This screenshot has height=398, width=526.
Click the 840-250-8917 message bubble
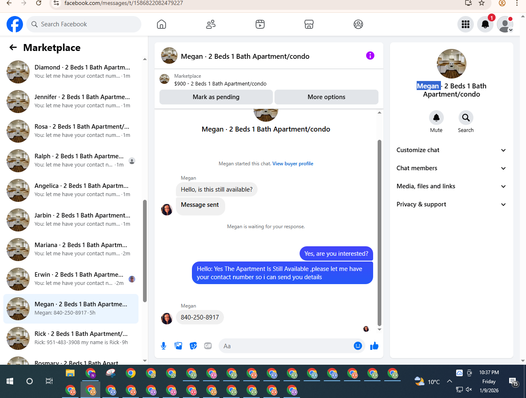[x=200, y=317]
